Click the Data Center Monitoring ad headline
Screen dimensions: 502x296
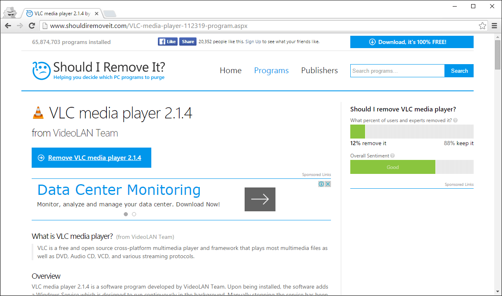click(119, 190)
